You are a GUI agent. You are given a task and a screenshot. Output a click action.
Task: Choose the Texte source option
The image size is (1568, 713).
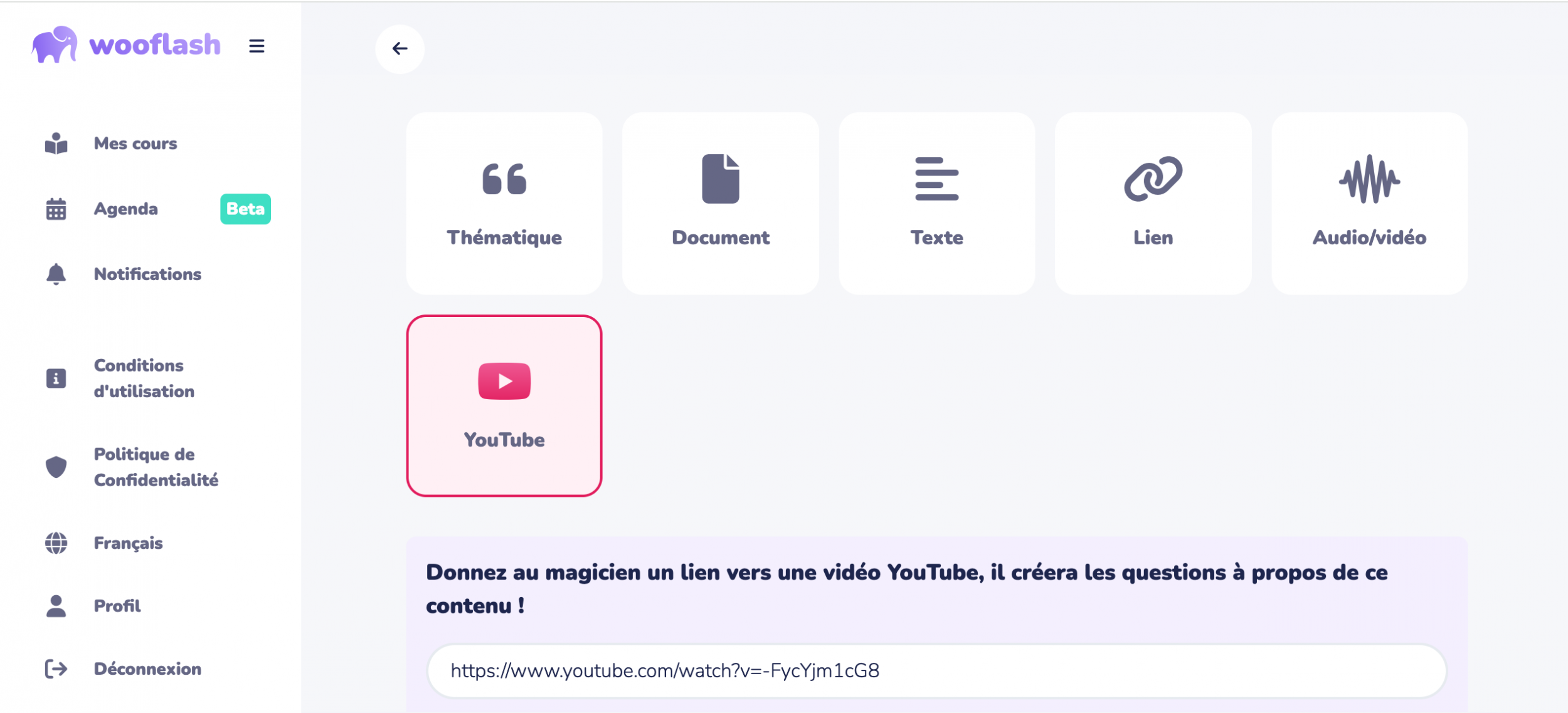click(936, 203)
